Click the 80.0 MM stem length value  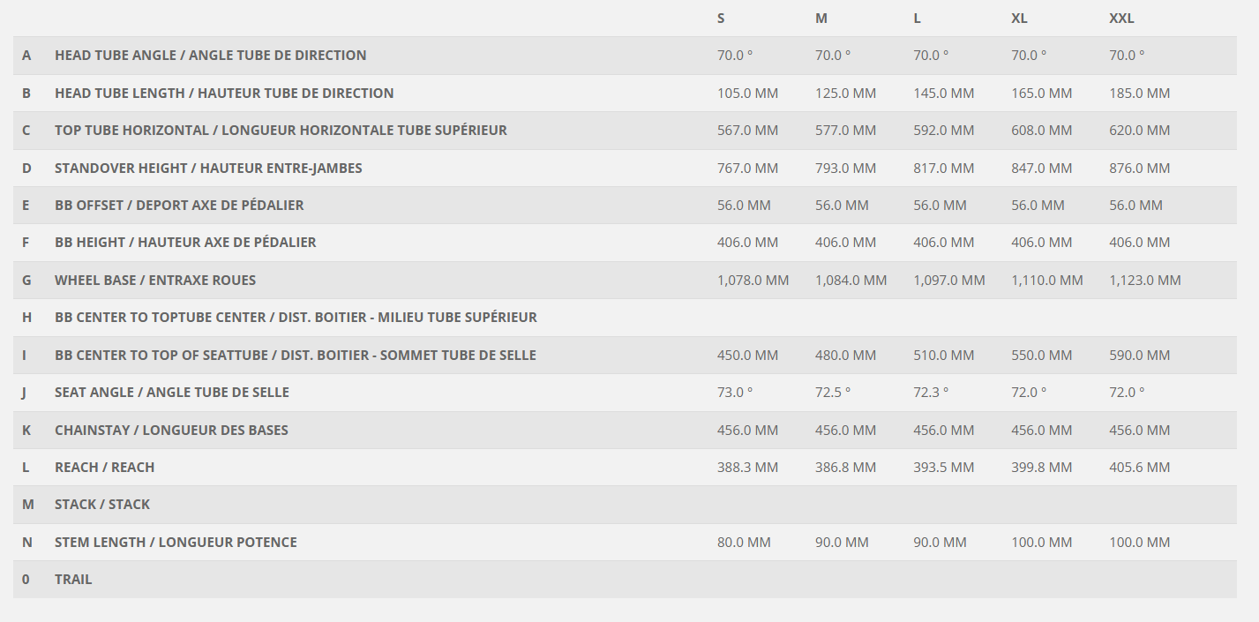click(x=744, y=543)
